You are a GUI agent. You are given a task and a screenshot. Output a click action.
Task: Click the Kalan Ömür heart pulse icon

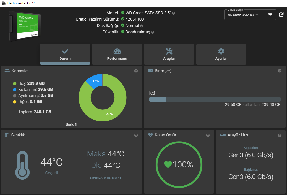pos(150,135)
